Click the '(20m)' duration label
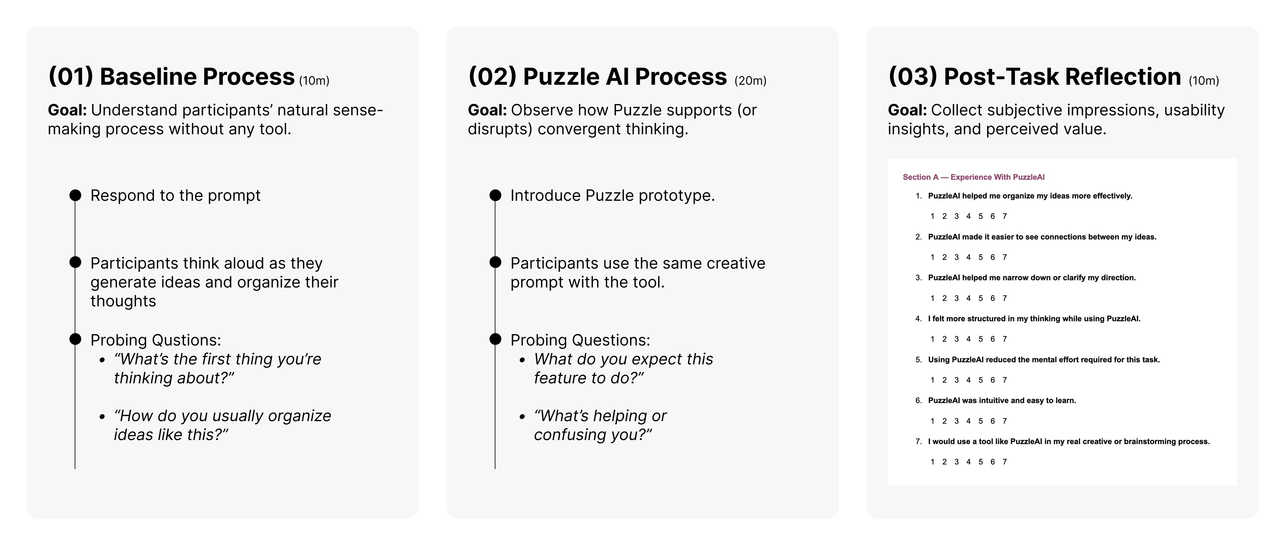This screenshot has width=1285, height=545. click(750, 81)
